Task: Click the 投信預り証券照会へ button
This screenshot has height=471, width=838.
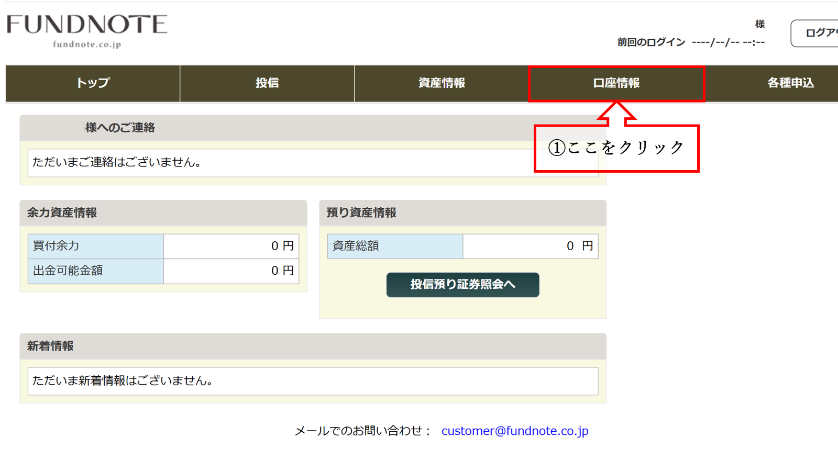Action: [462, 285]
